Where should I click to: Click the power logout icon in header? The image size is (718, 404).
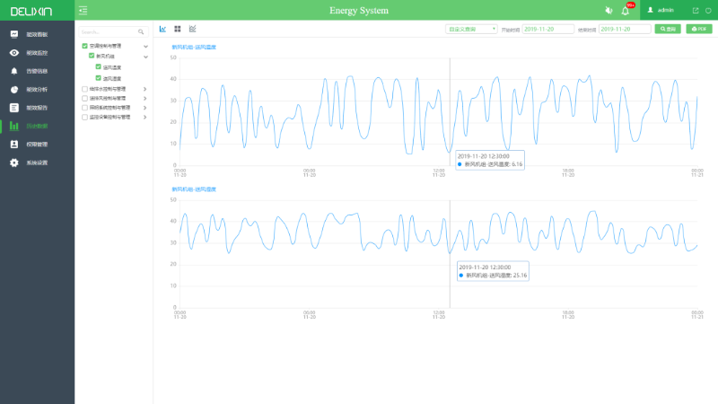708,10
